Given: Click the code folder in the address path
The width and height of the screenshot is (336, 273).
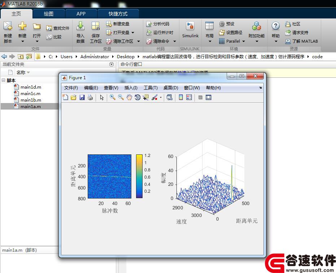Looking at the screenshot, I should (317, 57).
